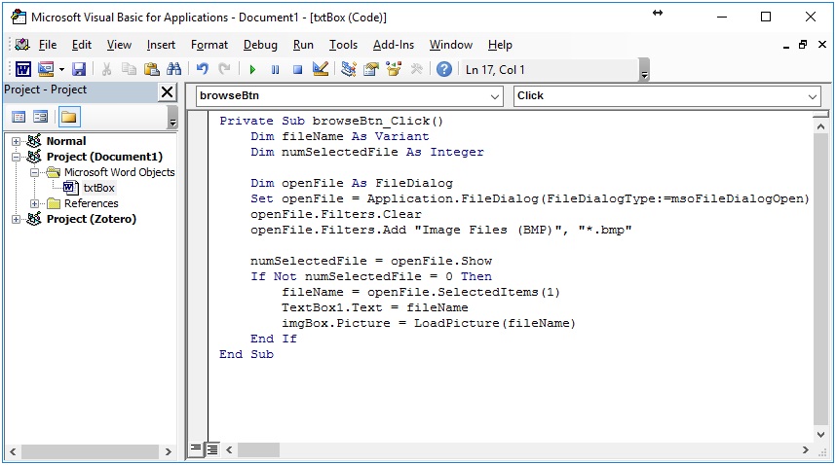Select the References folder label
Image resolution: width=836 pixels, height=465 pixels.
pyautogui.click(x=92, y=203)
